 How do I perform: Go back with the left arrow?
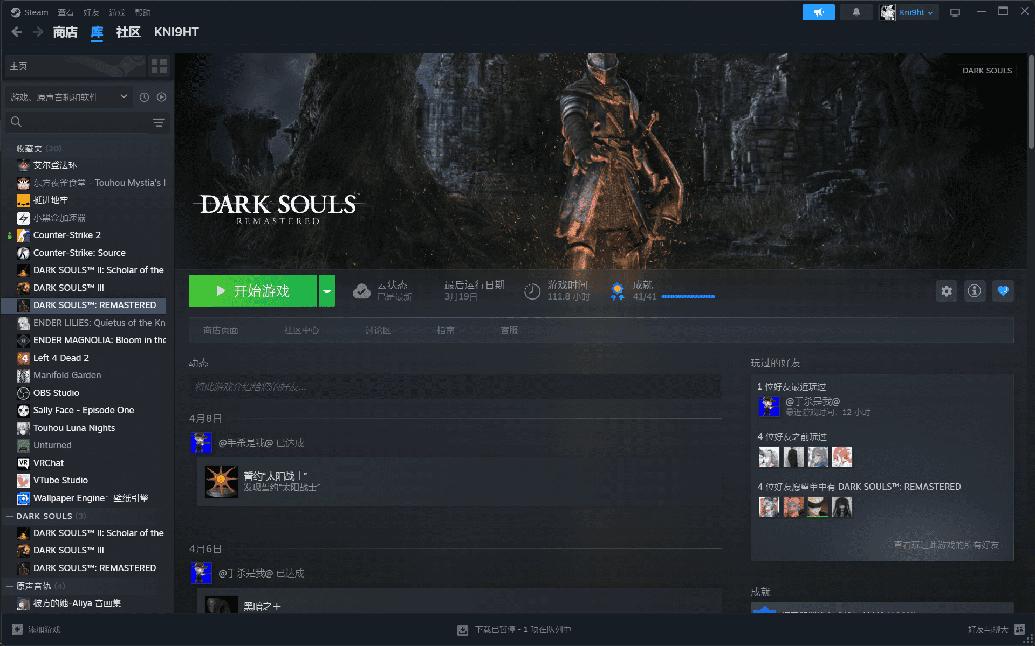17,32
